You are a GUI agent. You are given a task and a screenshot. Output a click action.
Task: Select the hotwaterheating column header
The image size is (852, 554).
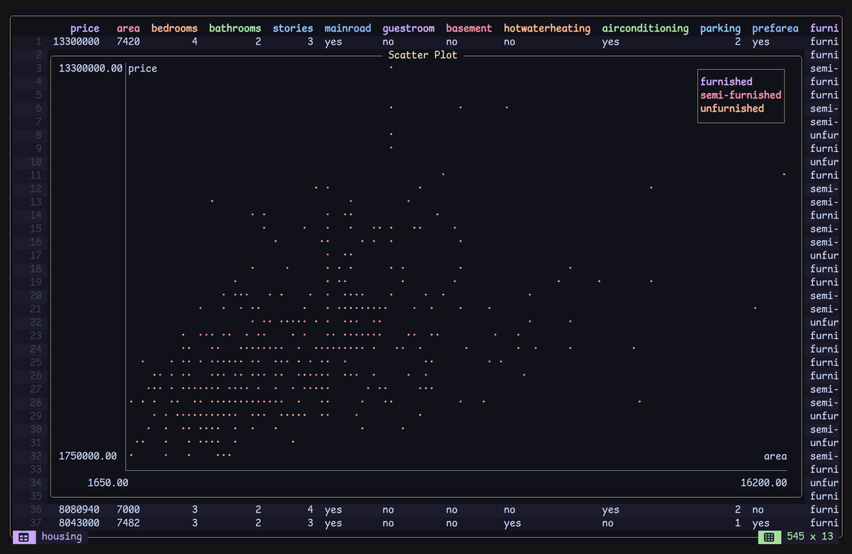click(547, 28)
